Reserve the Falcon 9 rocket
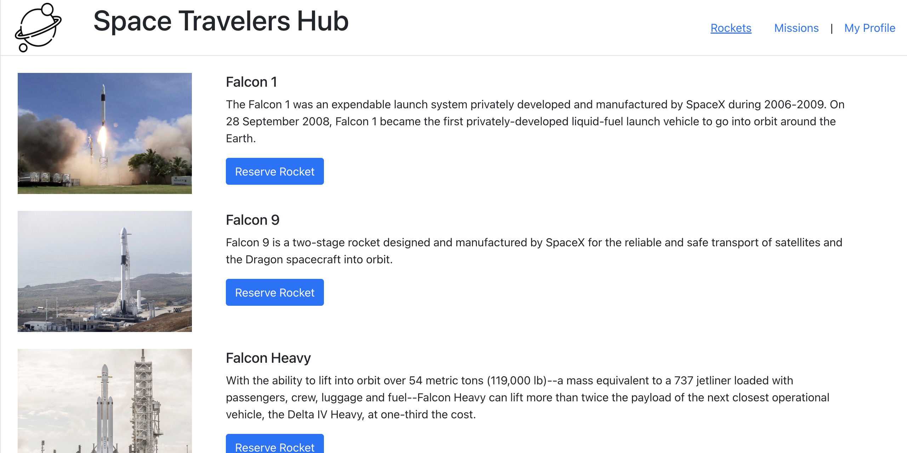This screenshot has height=453, width=907. [x=275, y=292]
